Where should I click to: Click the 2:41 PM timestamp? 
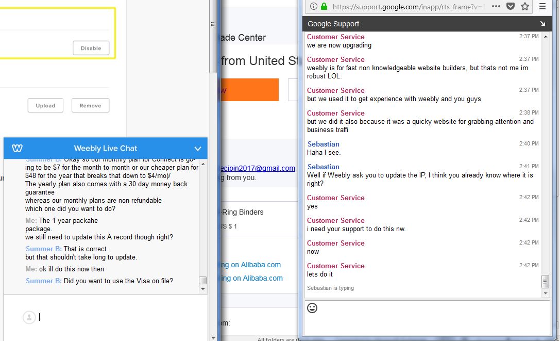529,166
